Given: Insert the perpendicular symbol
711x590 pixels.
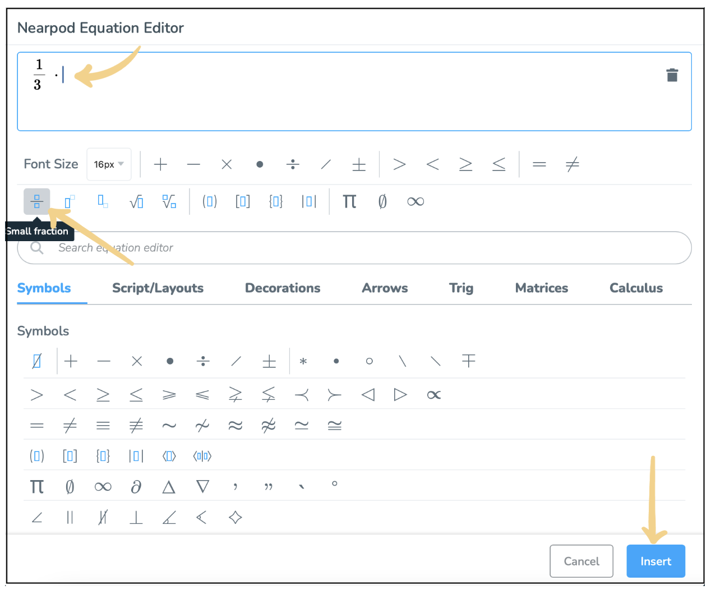Looking at the screenshot, I should click(136, 517).
